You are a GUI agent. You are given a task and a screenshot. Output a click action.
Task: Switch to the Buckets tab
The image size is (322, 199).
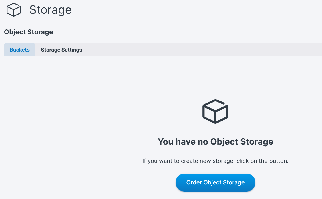click(x=20, y=50)
